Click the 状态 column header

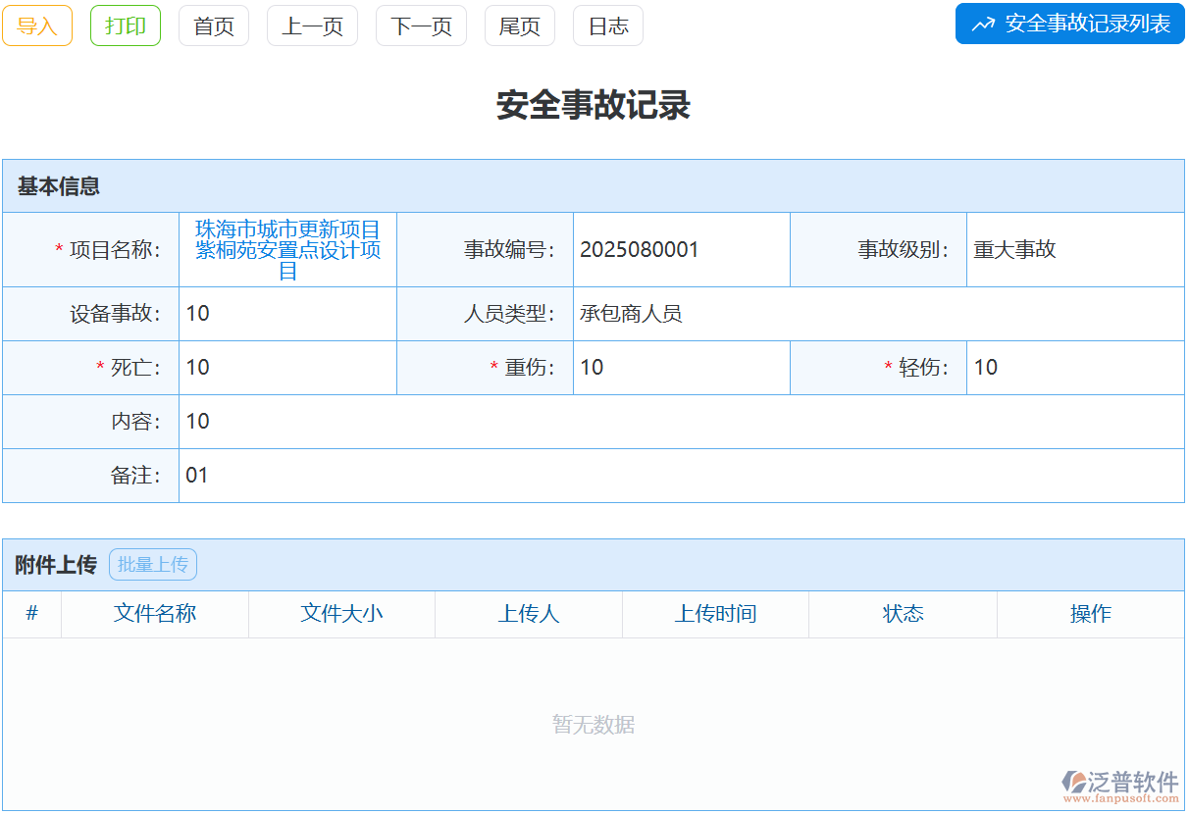click(902, 614)
